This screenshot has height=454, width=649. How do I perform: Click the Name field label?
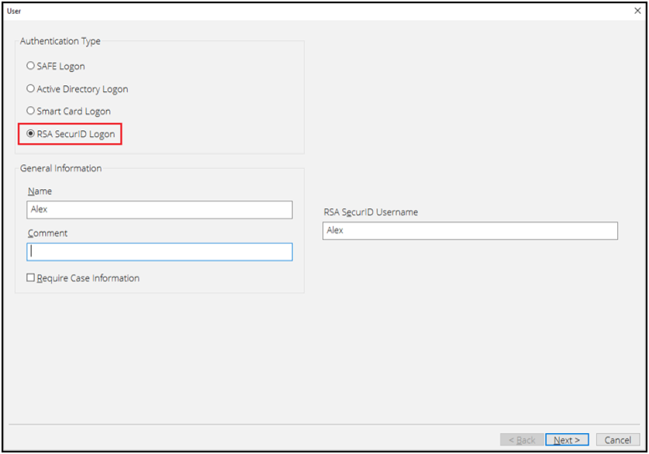pos(40,191)
